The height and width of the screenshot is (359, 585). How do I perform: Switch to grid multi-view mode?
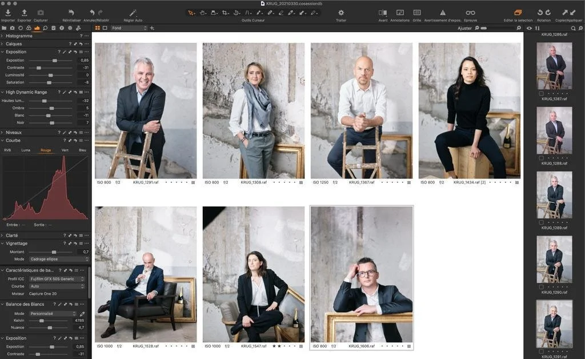point(97,28)
